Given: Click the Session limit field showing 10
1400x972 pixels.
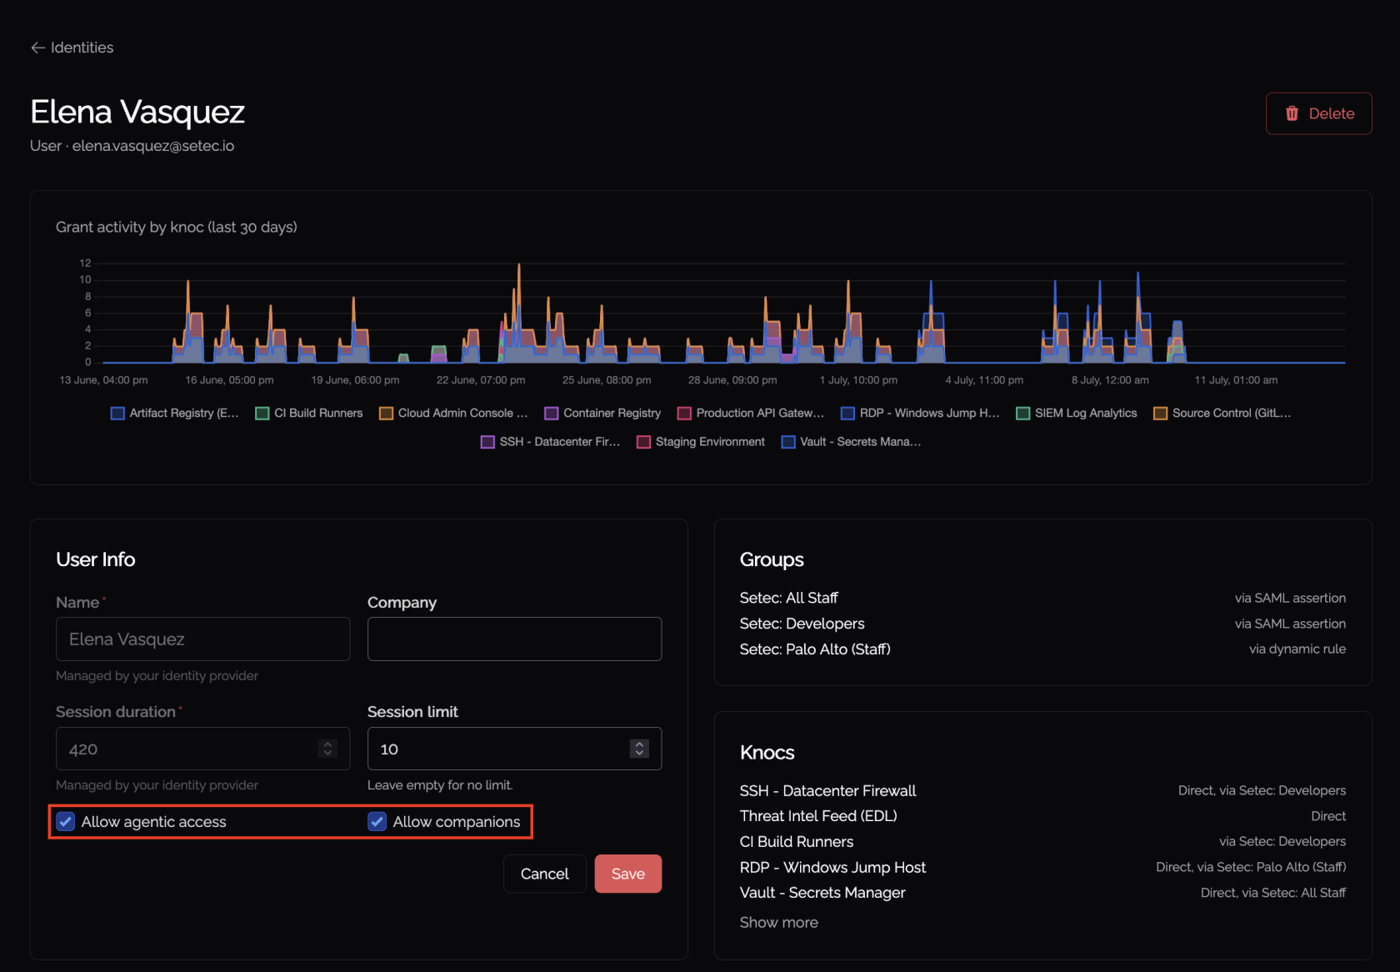Looking at the screenshot, I should (515, 749).
